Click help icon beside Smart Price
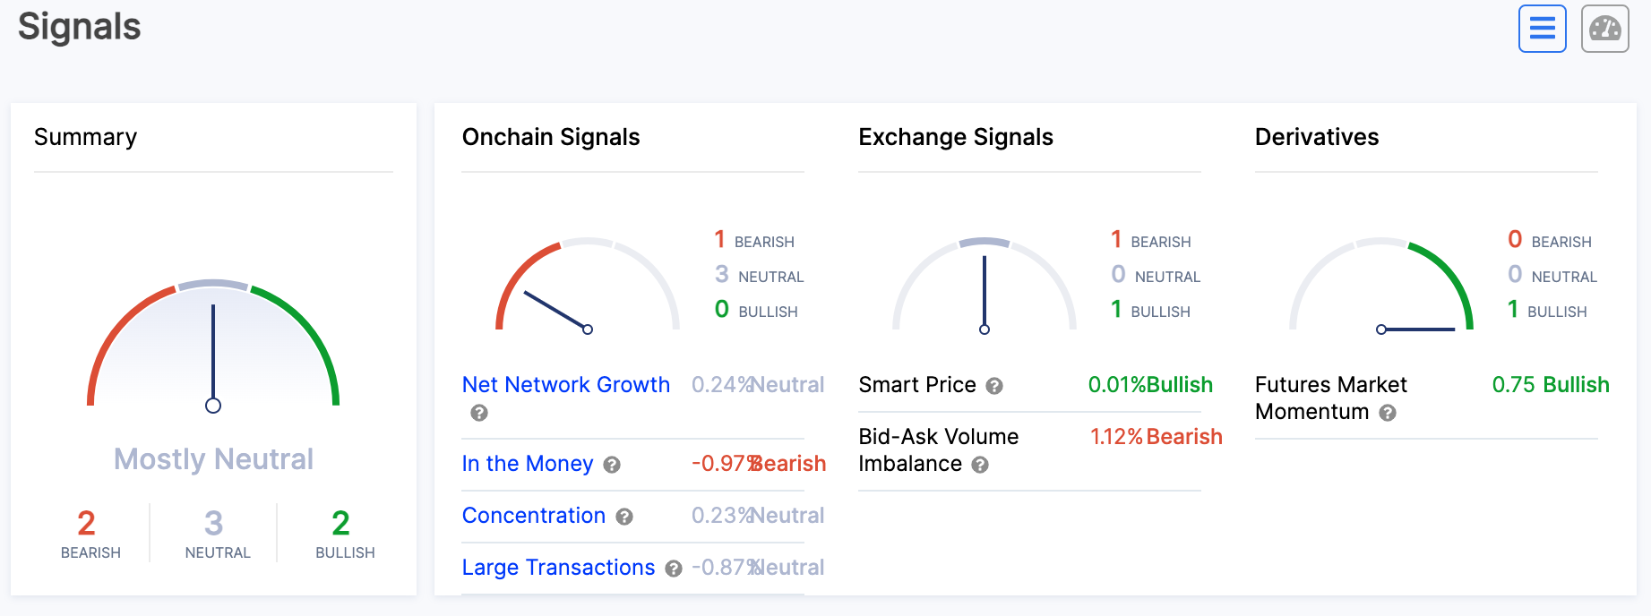 click(994, 386)
